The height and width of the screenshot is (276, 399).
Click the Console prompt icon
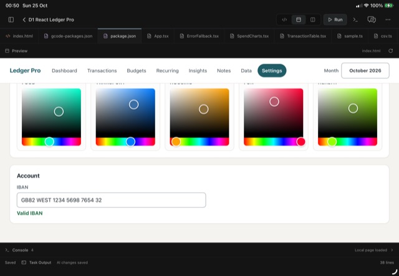pos(7,250)
